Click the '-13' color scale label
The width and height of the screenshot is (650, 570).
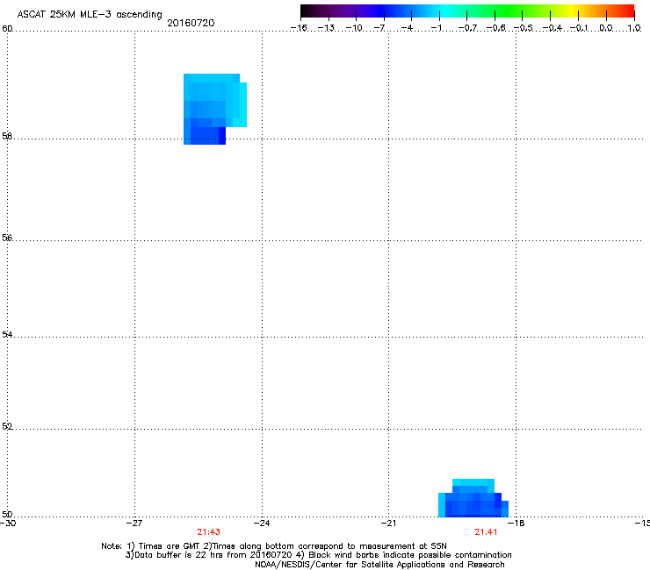326,28
